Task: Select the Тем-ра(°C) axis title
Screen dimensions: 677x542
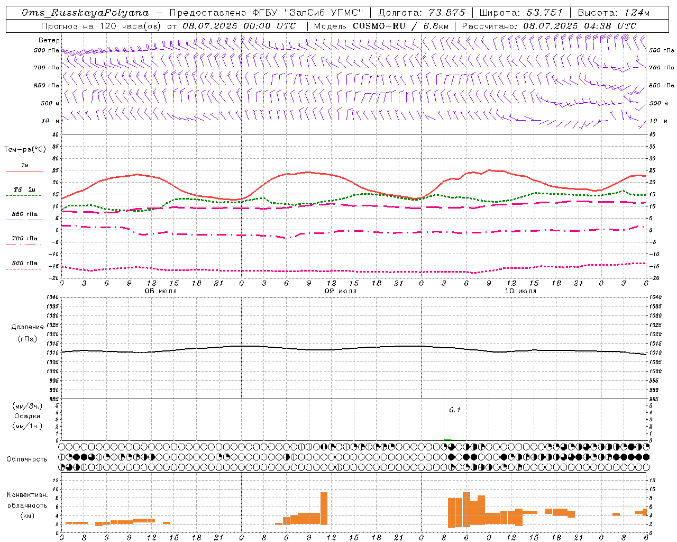Action: pyautogui.click(x=25, y=150)
